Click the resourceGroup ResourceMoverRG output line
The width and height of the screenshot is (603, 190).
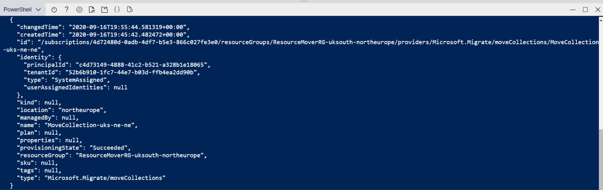click(112, 156)
